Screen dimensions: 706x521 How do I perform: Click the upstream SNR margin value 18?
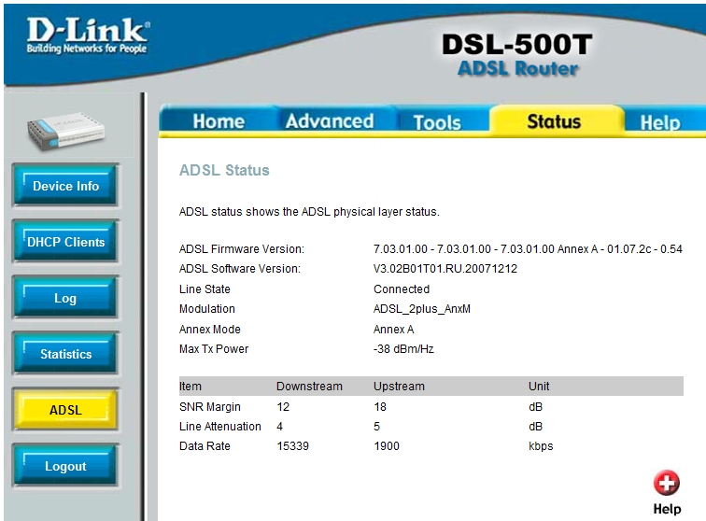point(380,407)
